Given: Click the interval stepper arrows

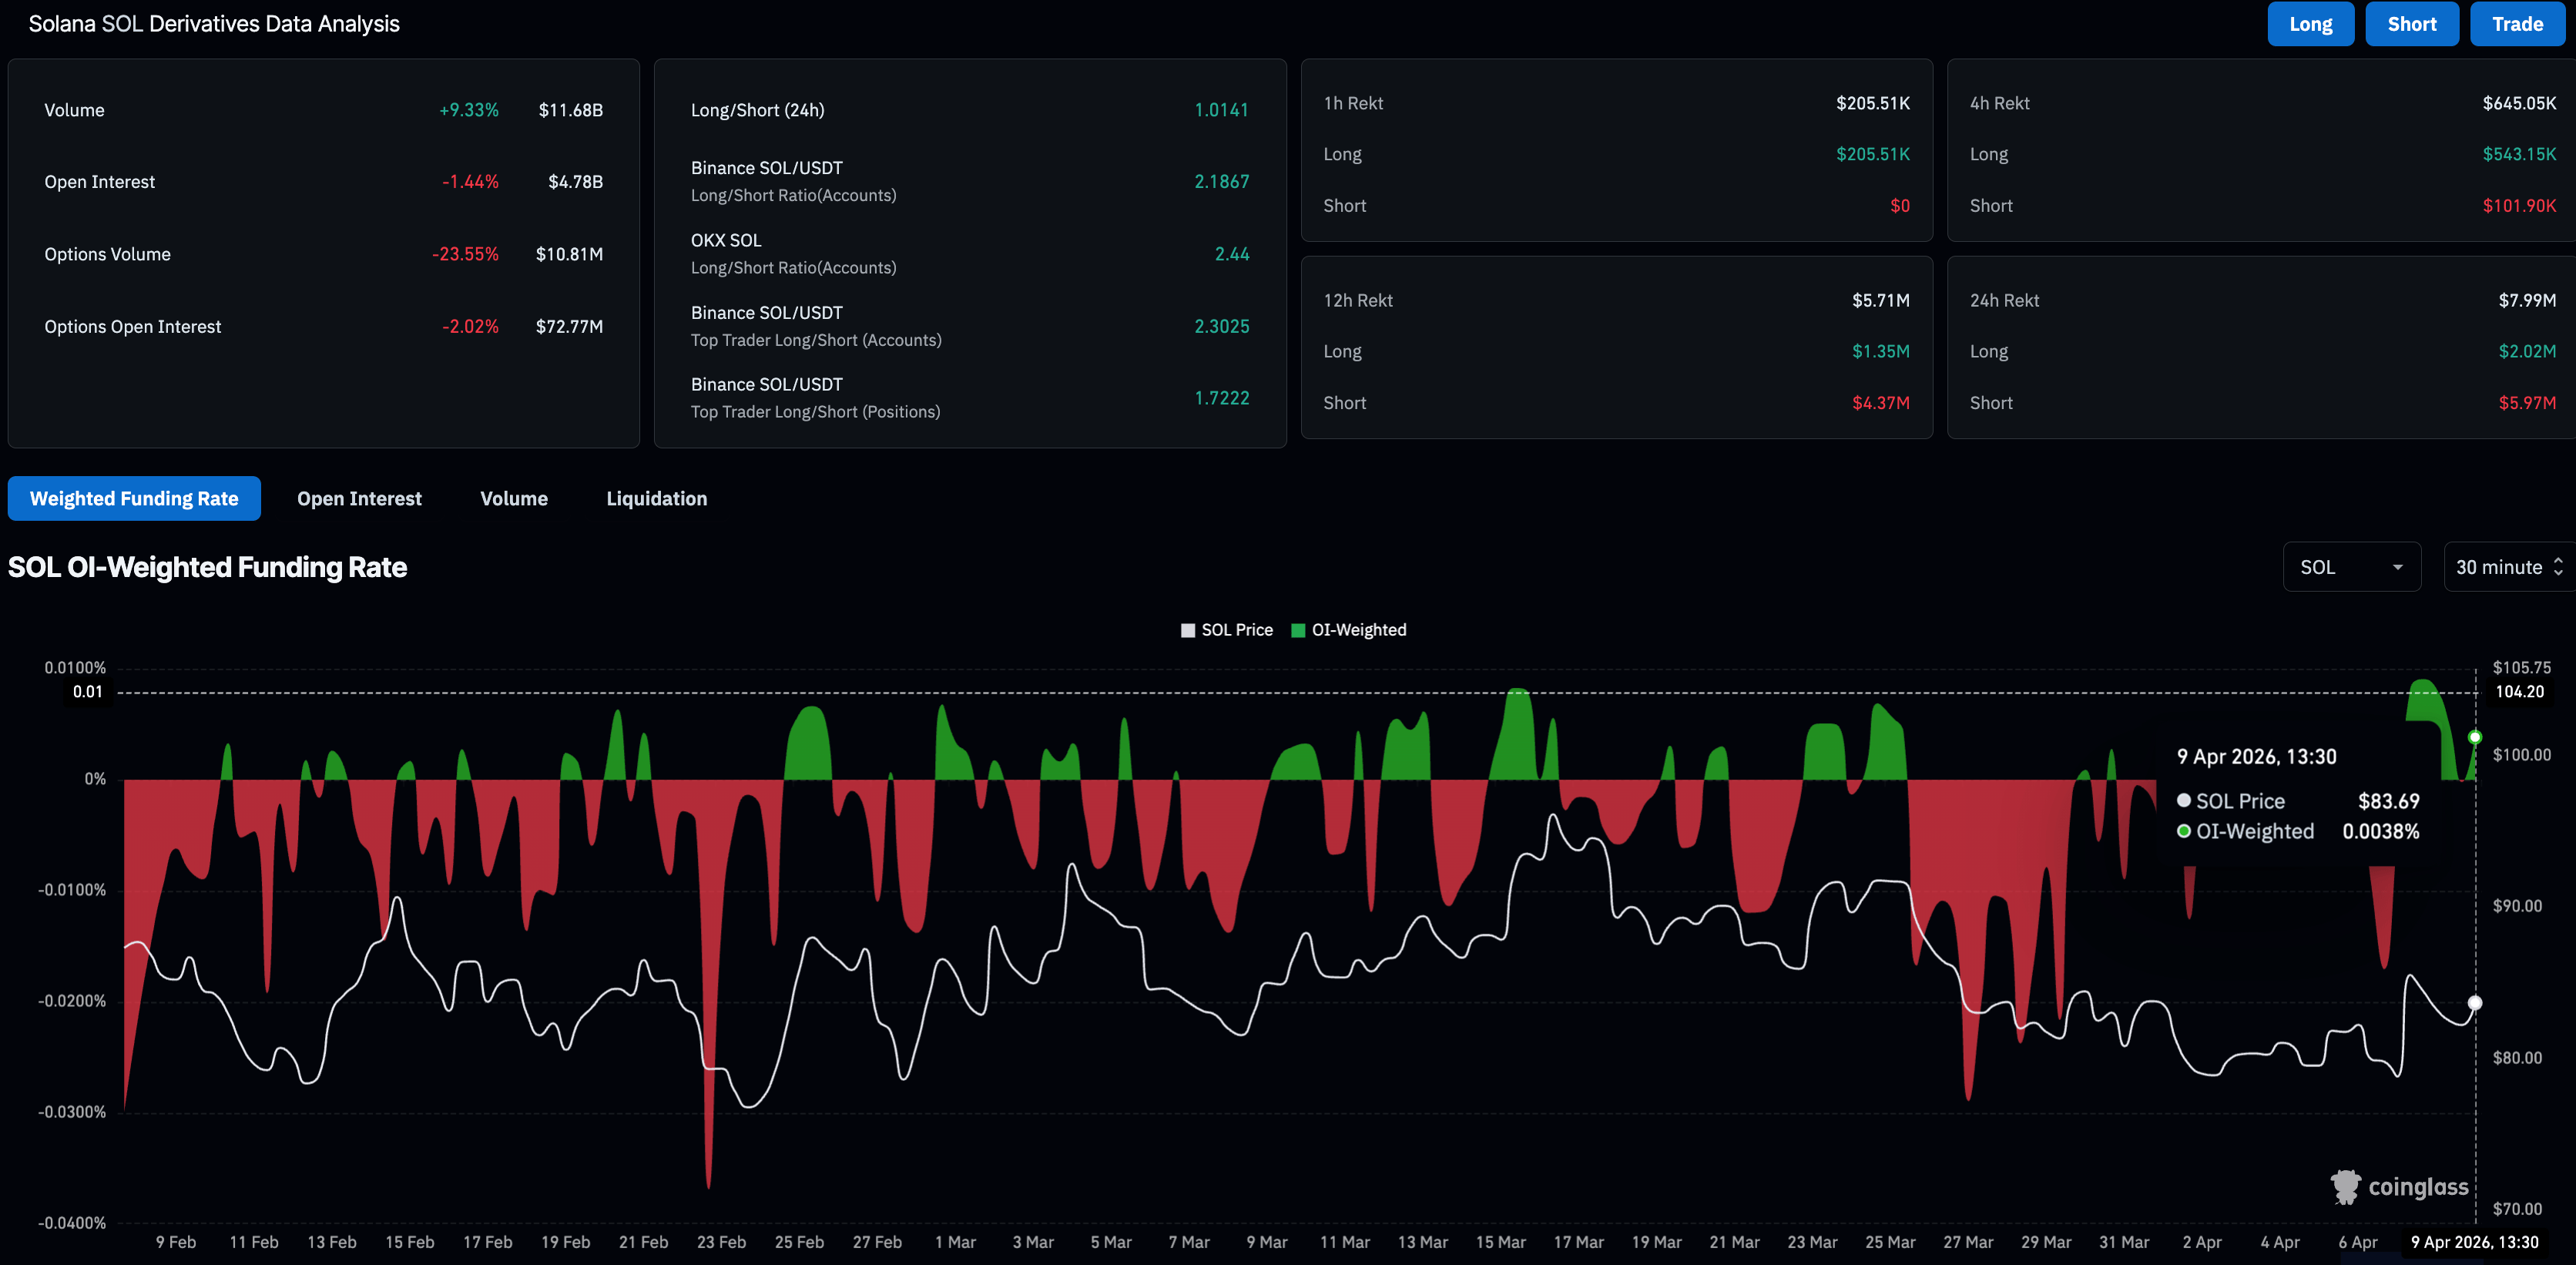Looking at the screenshot, I should click(2558, 567).
